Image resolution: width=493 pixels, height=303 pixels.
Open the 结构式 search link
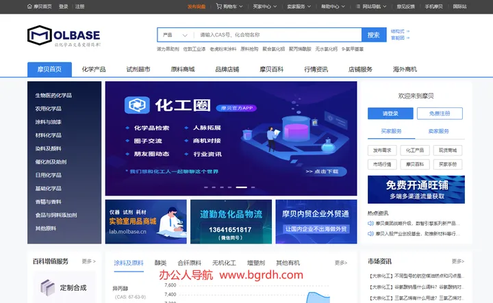400,31
